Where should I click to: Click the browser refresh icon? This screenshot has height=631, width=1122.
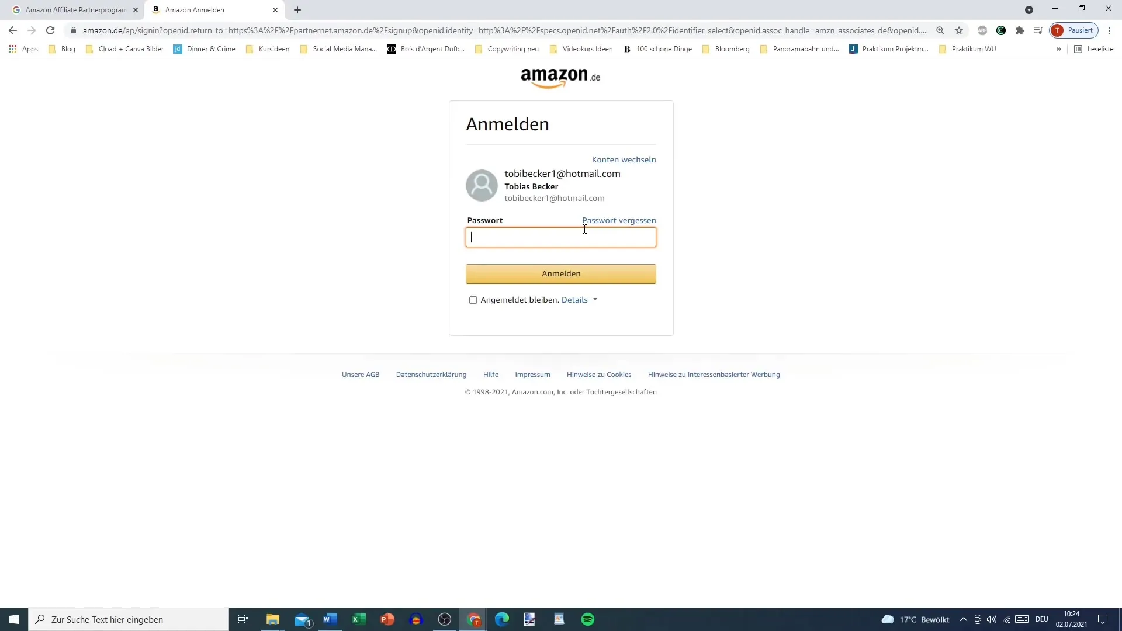click(x=50, y=31)
